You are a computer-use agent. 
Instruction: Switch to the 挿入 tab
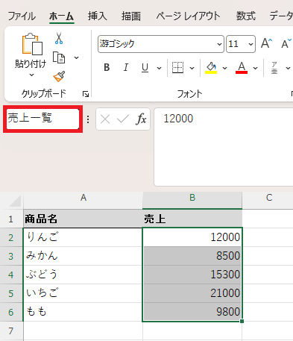click(97, 16)
